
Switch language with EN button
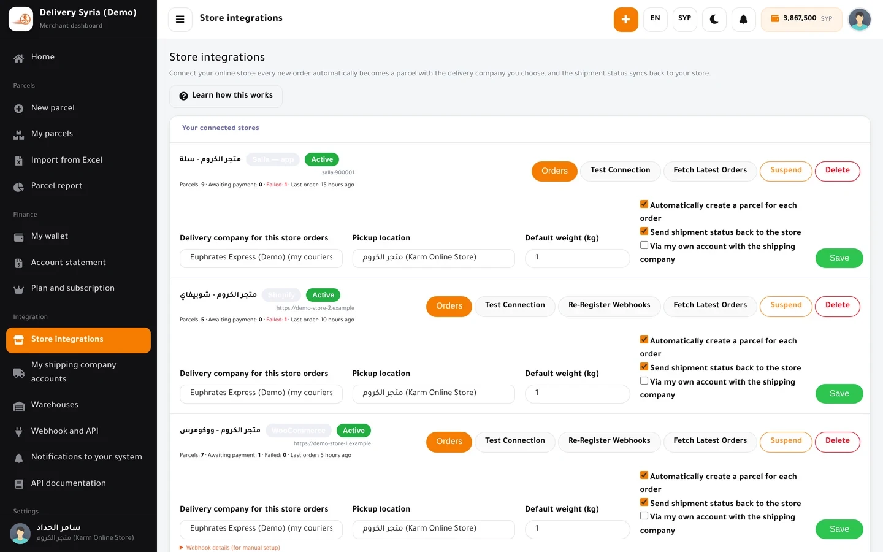655,19
